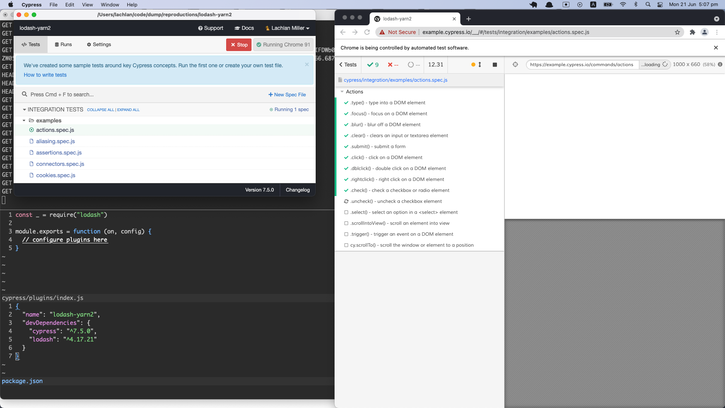Click the Cypress selector playground crosshair icon
The height and width of the screenshot is (408, 725).
click(x=515, y=65)
